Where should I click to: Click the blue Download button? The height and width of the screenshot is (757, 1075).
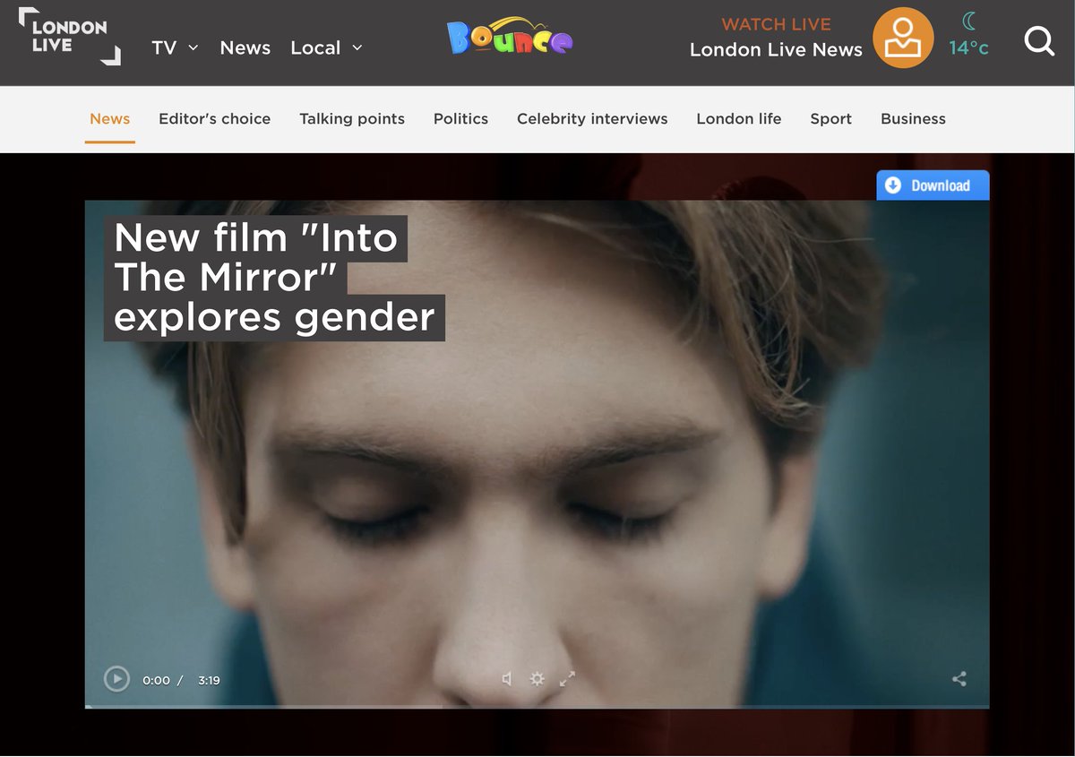click(x=933, y=185)
